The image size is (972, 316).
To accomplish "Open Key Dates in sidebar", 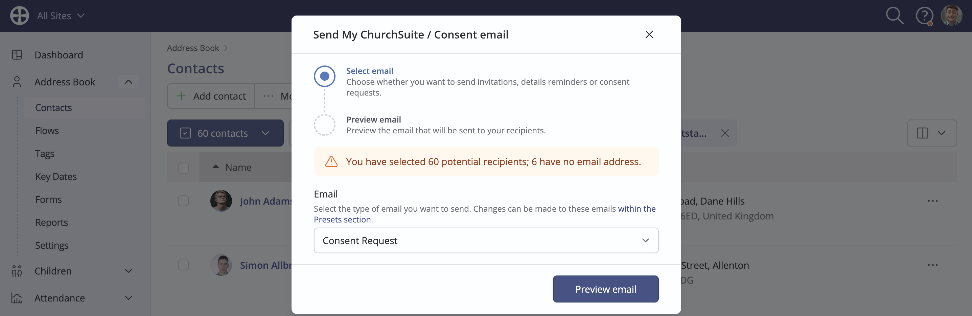I will [56, 177].
